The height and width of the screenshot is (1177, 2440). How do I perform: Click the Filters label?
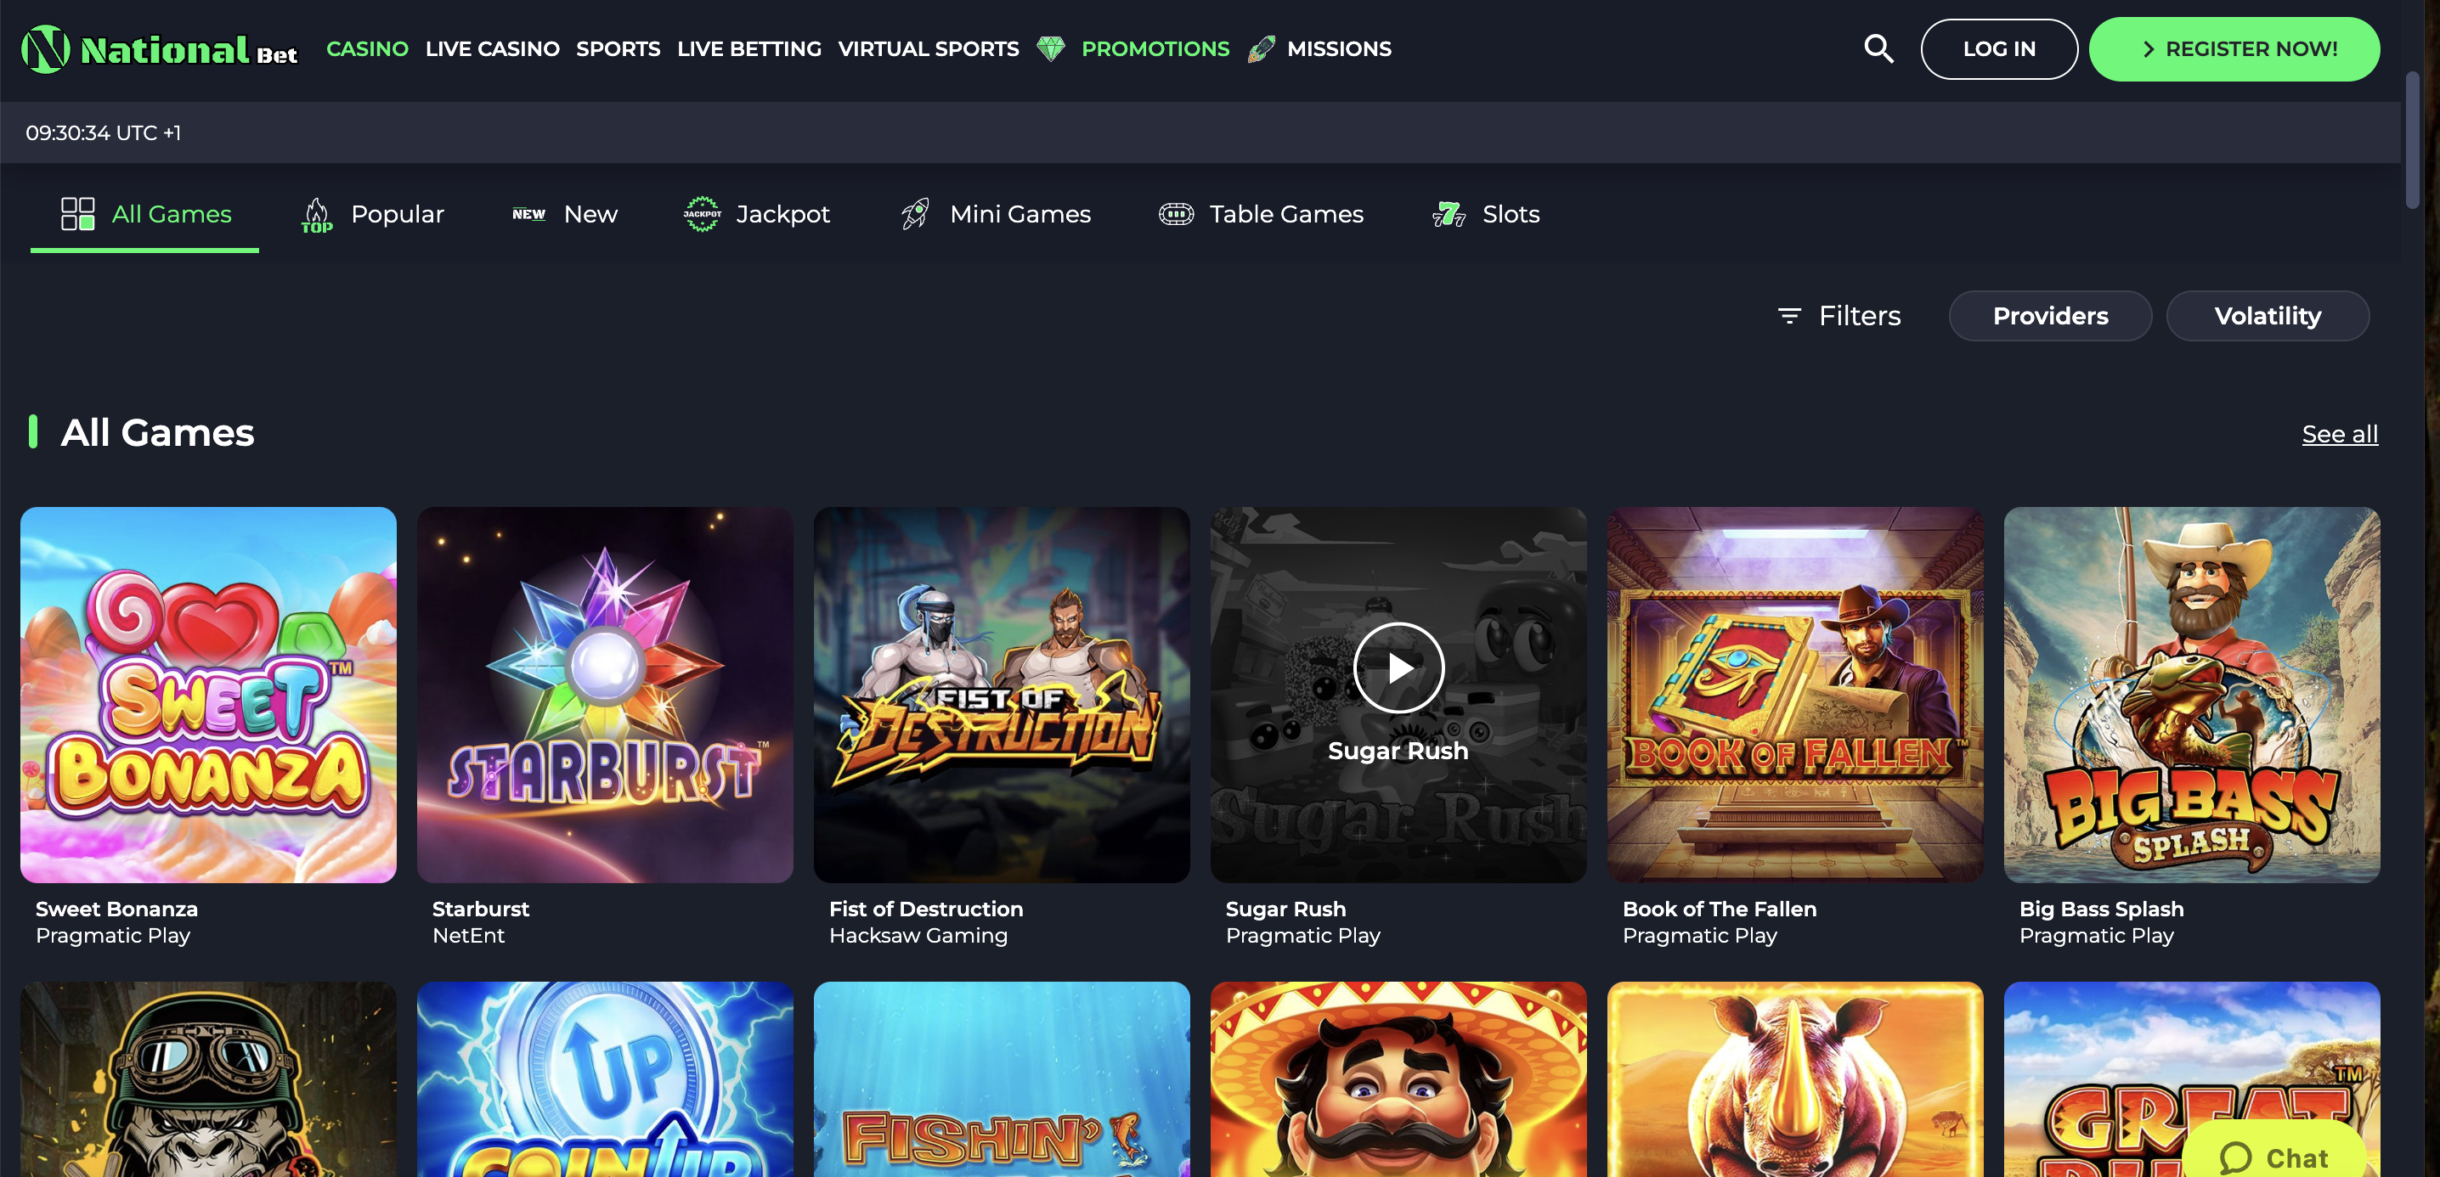(x=1858, y=315)
